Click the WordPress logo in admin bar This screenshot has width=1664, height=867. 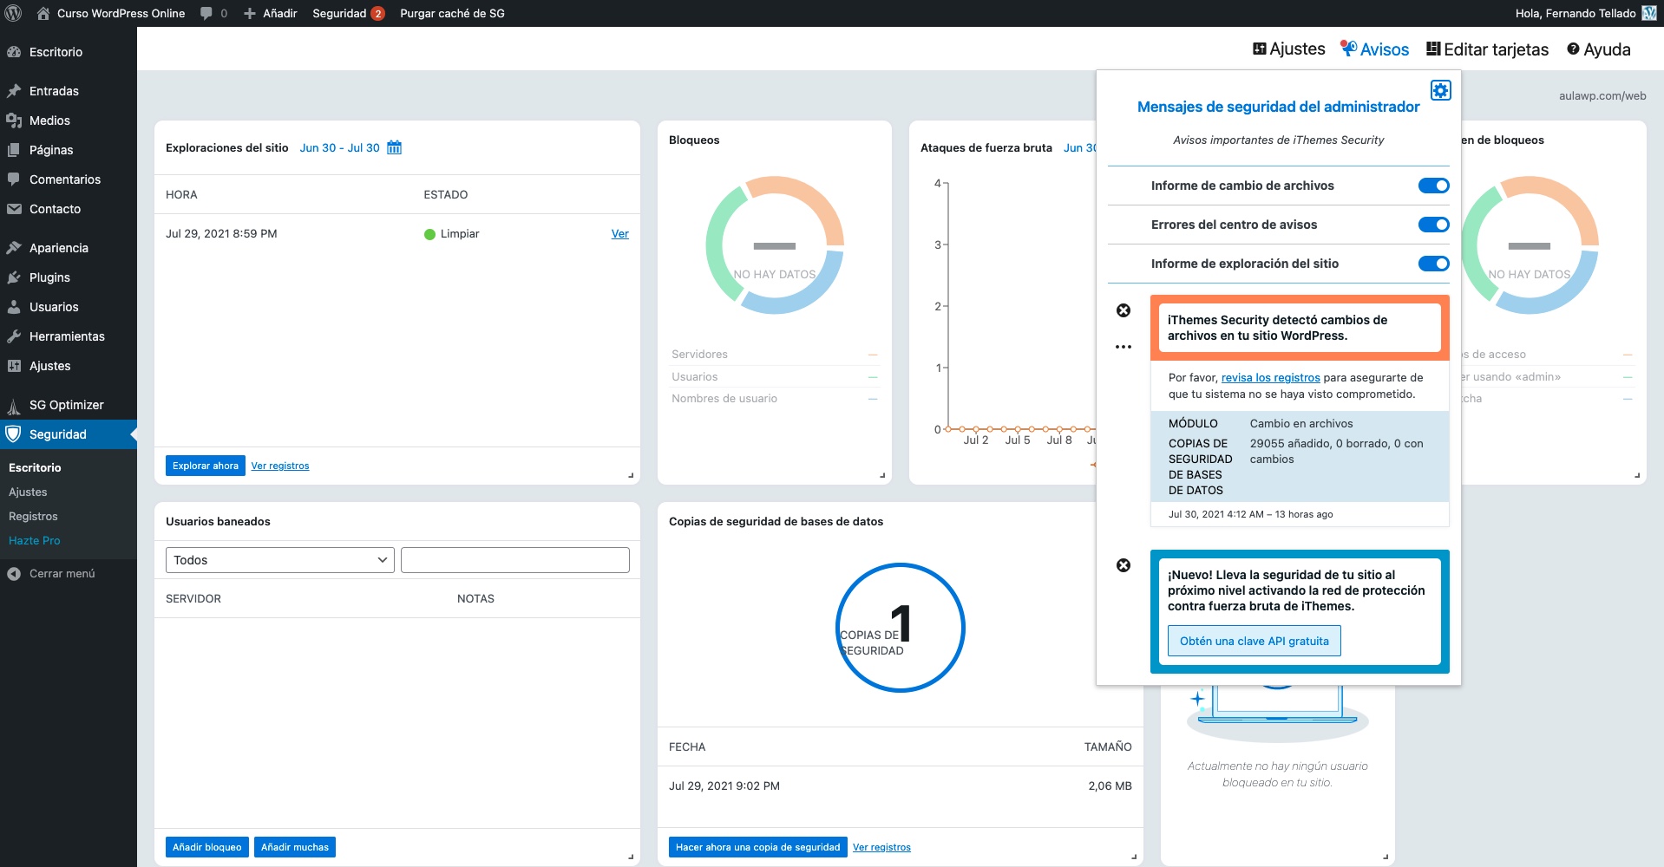[13, 13]
